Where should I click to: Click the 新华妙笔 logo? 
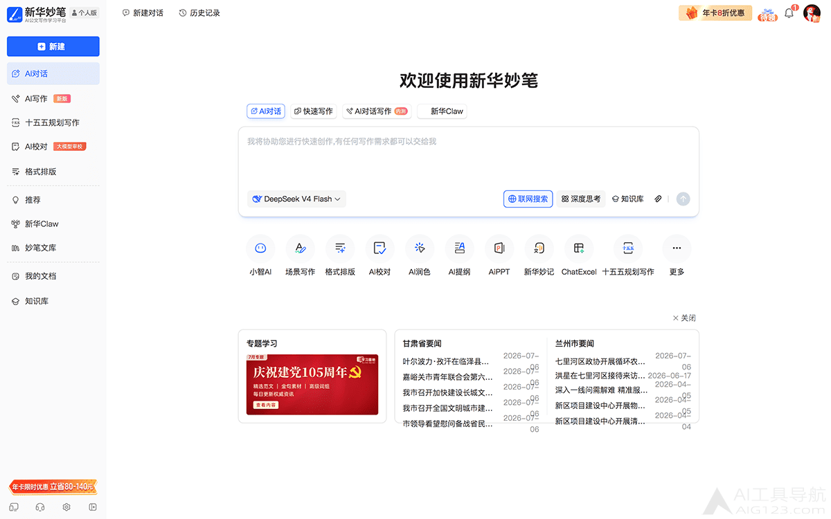click(37, 13)
